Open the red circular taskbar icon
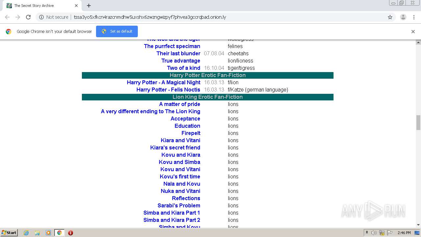421x237 pixels. coord(70,233)
